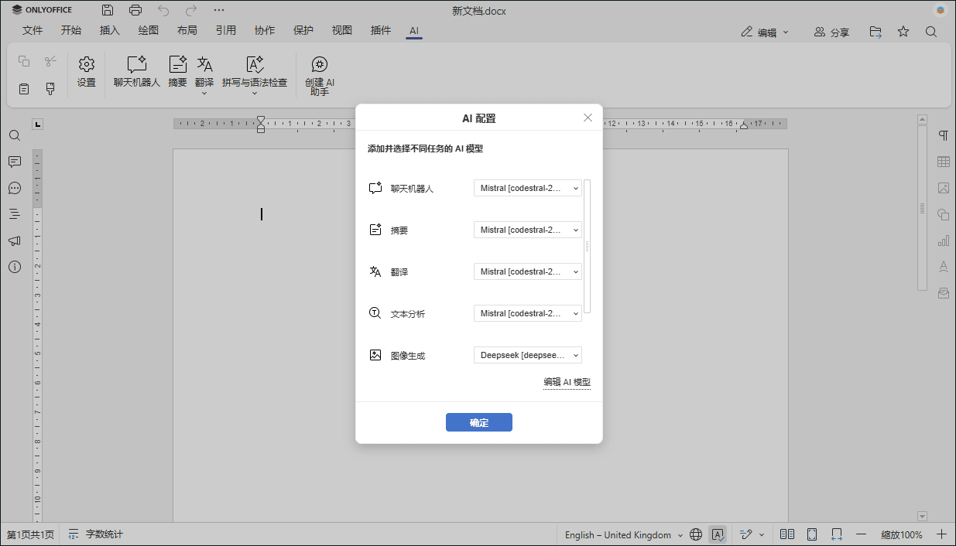Switch to the 插入 ribbon tab
The width and height of the screenshot is (956, 546).
coord(109,30)
